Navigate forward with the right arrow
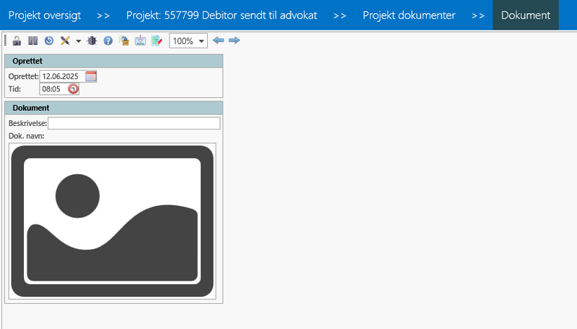577x329 pixels. click(234, 40)
